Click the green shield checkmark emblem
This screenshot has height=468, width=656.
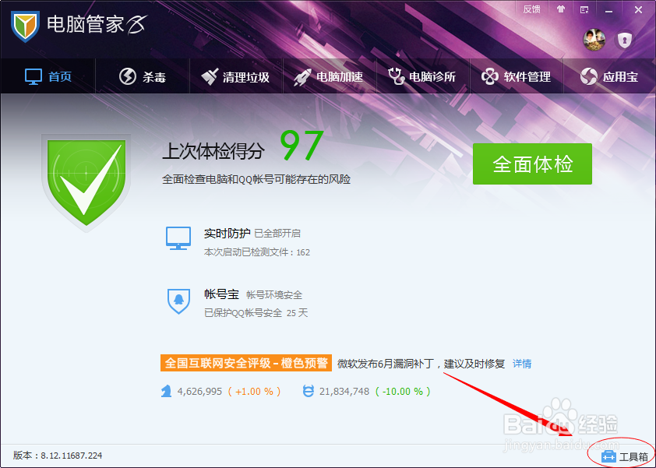tap(86, 181)
